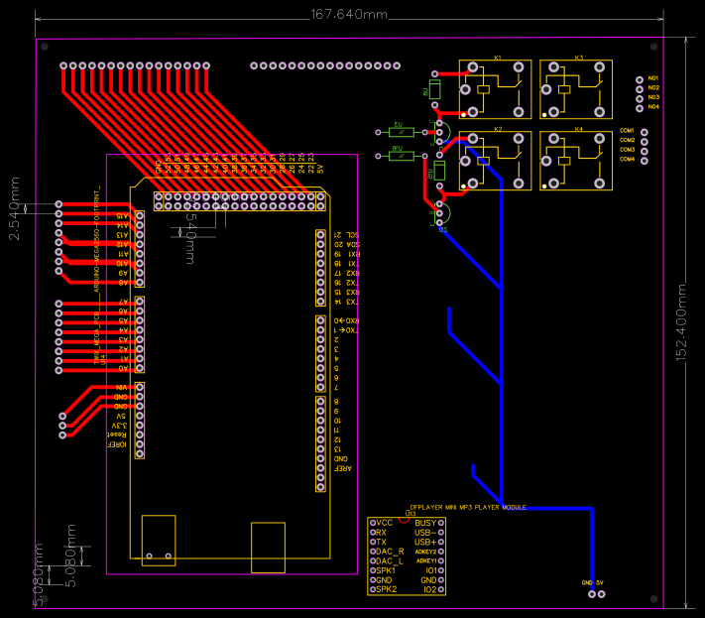Click the COM2 terminal pad

[645, 142]
